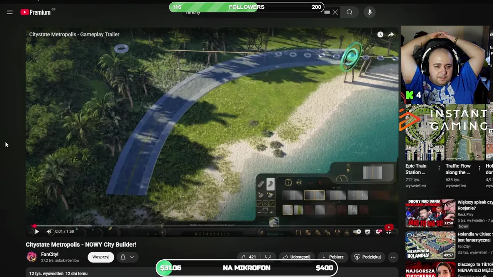Open 'Holandia w Cities' video title
493x277 pixels.
475,237
